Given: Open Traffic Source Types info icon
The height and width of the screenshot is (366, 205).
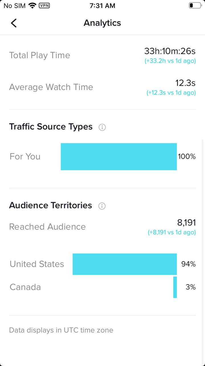Looking at the screenshot, I should (x=102, y=127).
